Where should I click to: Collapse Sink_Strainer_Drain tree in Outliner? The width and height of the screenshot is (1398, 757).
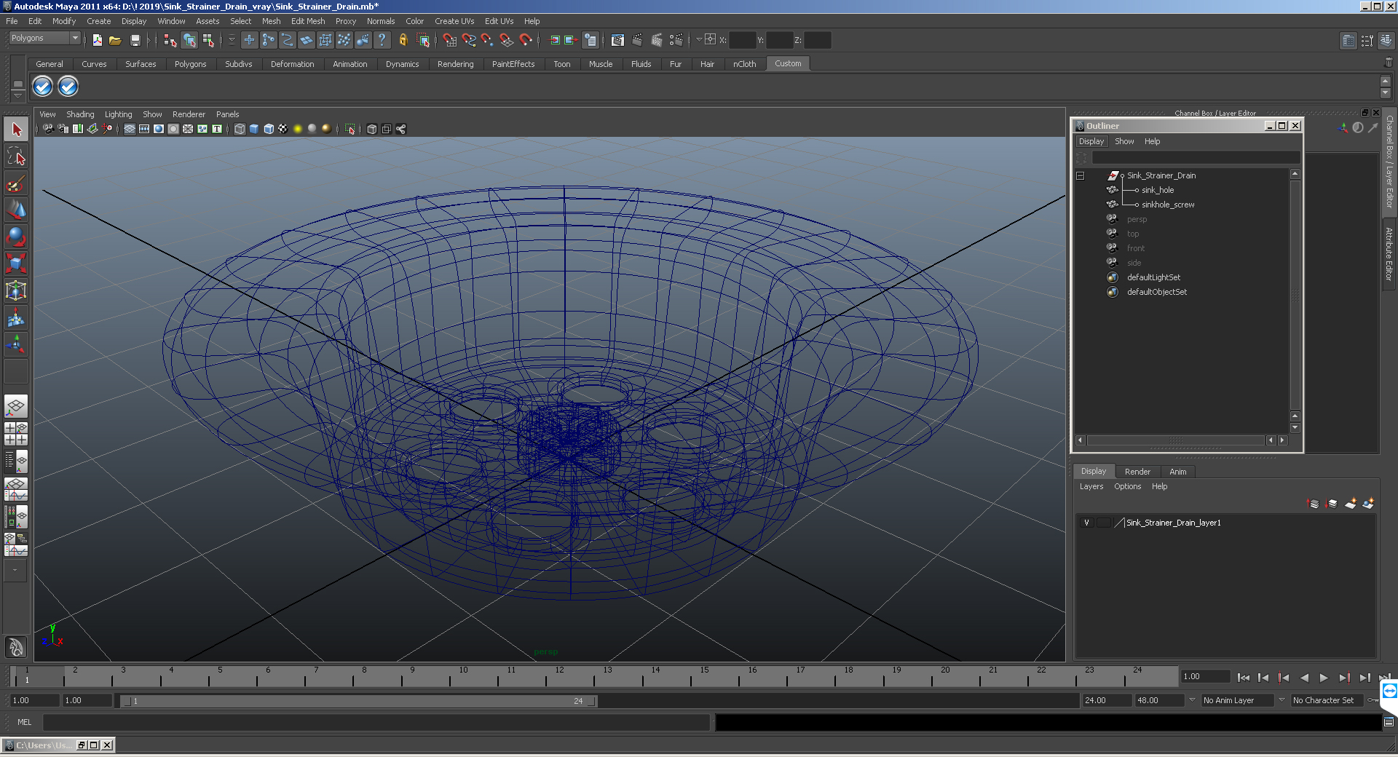[1081, 175]
